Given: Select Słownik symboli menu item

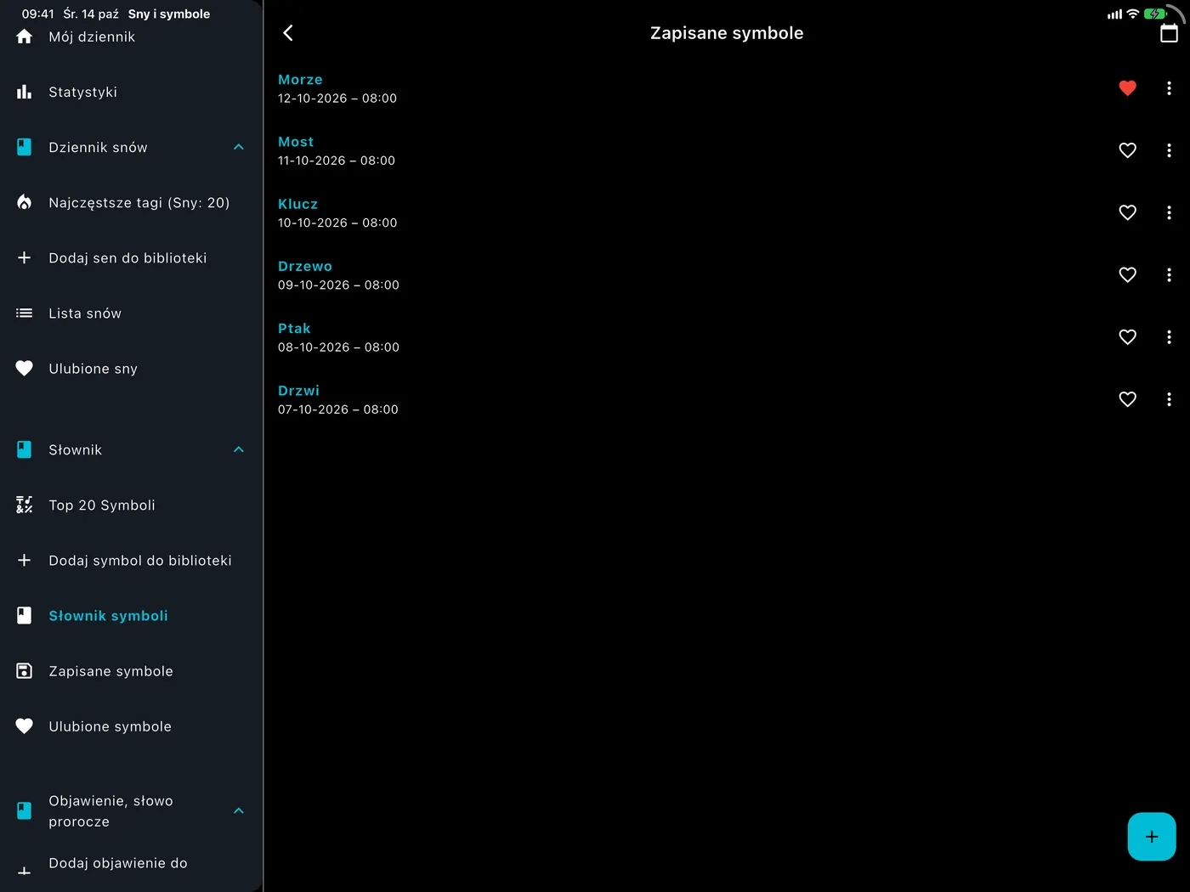Looking at the screenshot, I should click(132, 616).
